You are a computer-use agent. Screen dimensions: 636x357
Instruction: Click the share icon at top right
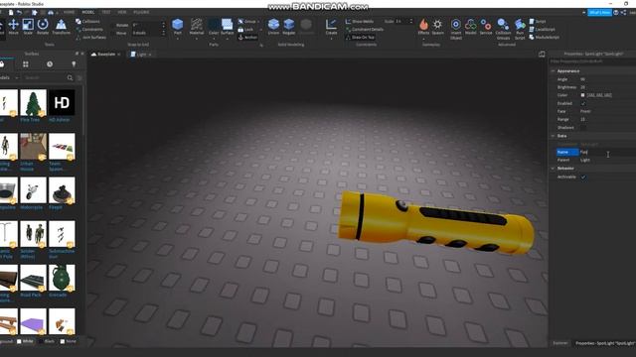point(623,13)
